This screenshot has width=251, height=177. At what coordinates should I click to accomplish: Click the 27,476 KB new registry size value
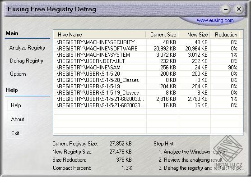(121, 152)
